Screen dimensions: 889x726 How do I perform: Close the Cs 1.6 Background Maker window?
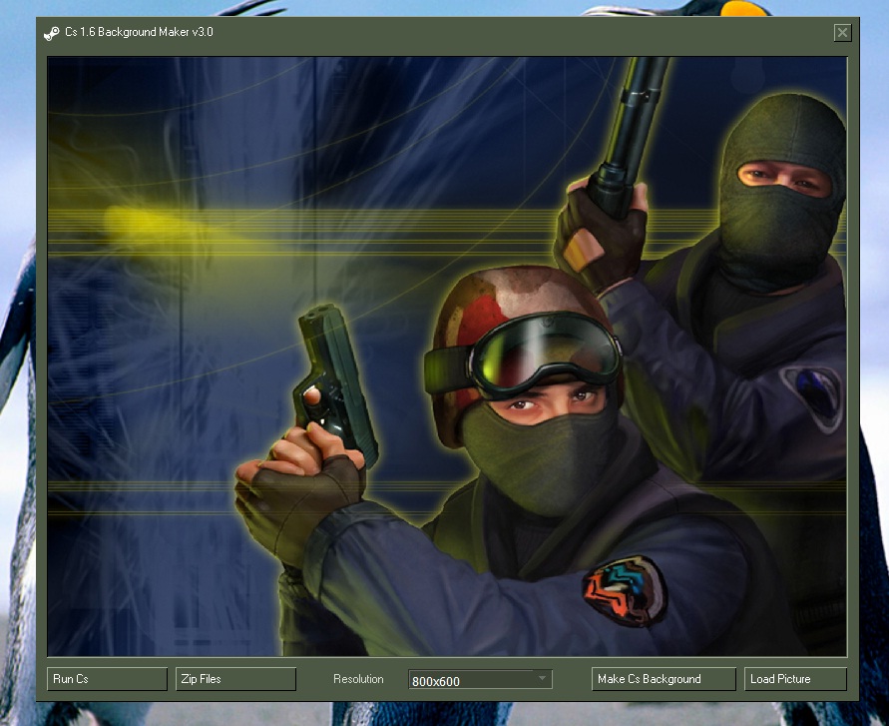842,33
